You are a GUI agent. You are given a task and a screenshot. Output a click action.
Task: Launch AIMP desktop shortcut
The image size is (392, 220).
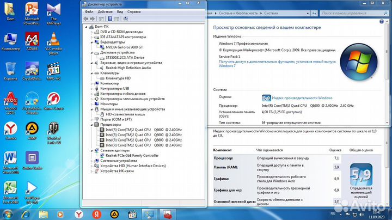(x=32, y=131)
